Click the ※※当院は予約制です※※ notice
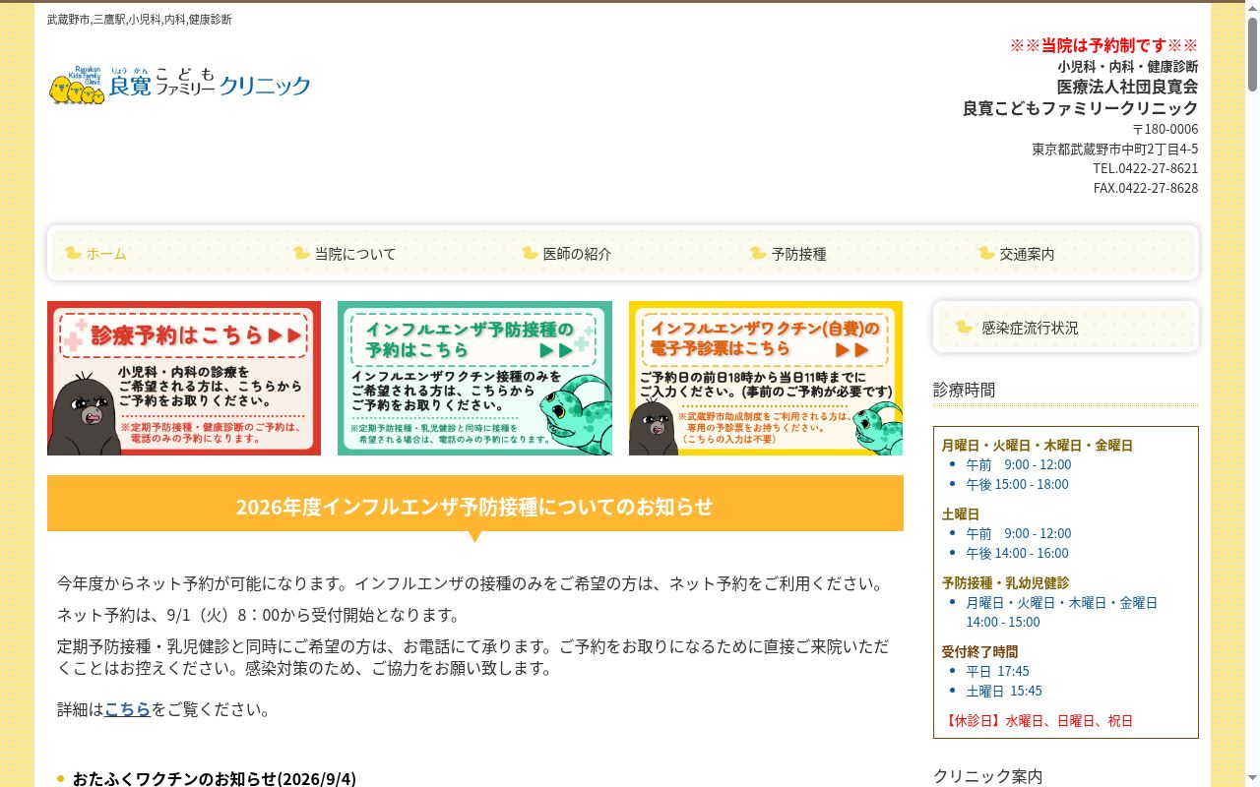The image size is (1260, 787). [x=1103, y=45]
